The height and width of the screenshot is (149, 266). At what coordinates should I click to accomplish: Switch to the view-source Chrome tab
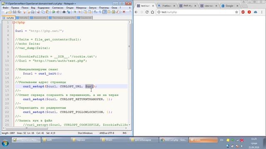pyautogui.click(x=209, y=6)
